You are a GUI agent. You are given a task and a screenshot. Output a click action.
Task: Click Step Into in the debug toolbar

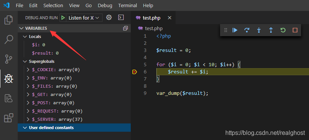click(259, 30)
